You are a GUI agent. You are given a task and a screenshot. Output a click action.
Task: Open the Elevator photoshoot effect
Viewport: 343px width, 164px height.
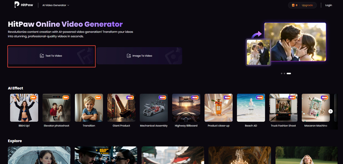[57, 108]
